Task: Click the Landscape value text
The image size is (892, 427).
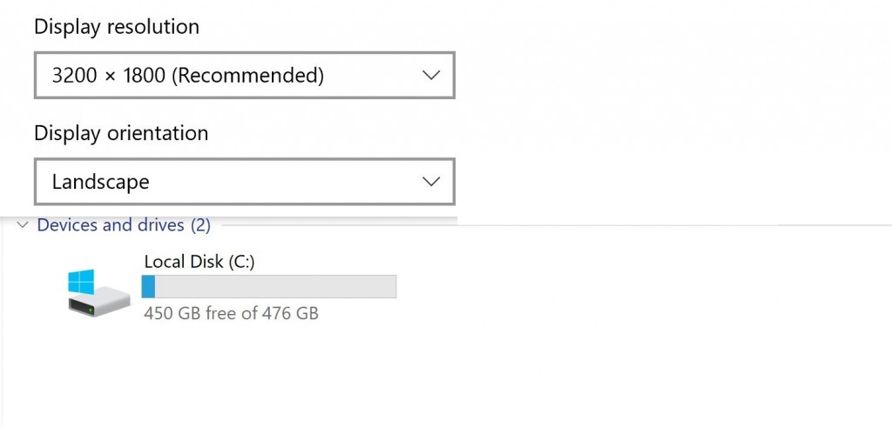Action: [101, 182]
